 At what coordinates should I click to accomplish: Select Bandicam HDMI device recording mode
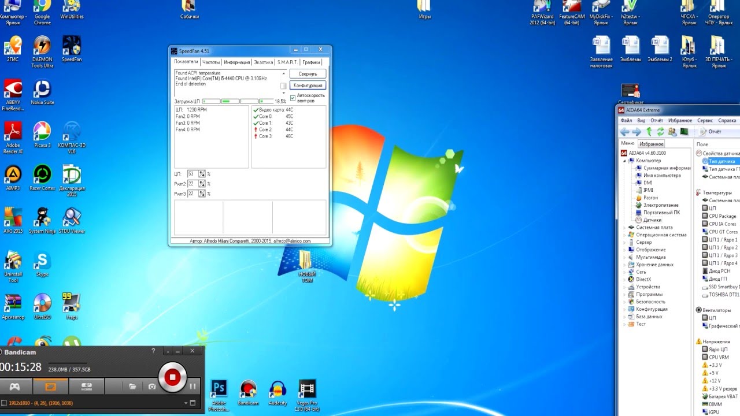point(87,386)
